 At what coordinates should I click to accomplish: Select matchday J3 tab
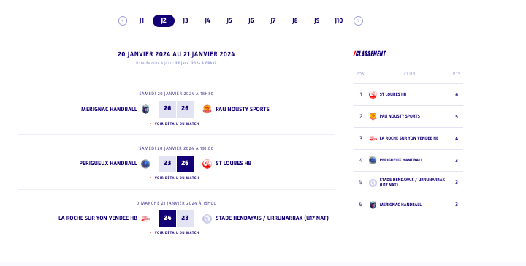[186, 20]
